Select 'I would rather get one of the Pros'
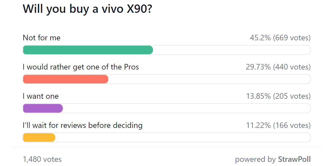This screenshot has height=166, width=335. click(81, 67)
